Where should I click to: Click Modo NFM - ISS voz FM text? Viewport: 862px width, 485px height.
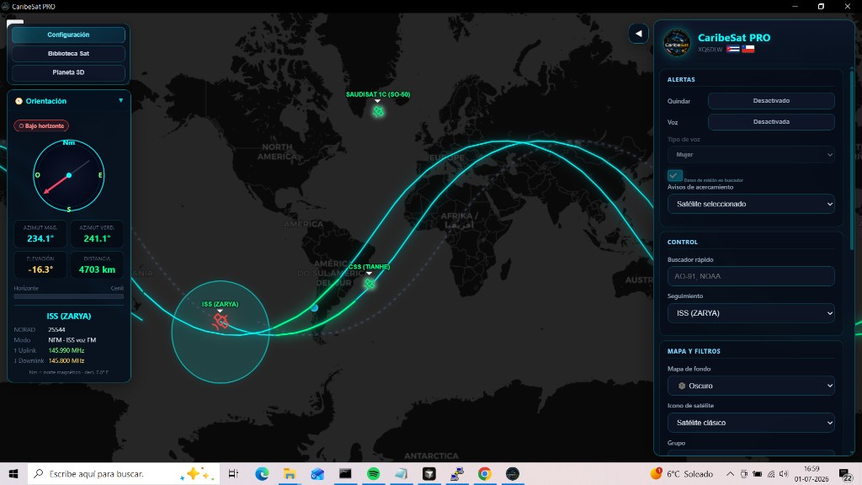[72, 340]
